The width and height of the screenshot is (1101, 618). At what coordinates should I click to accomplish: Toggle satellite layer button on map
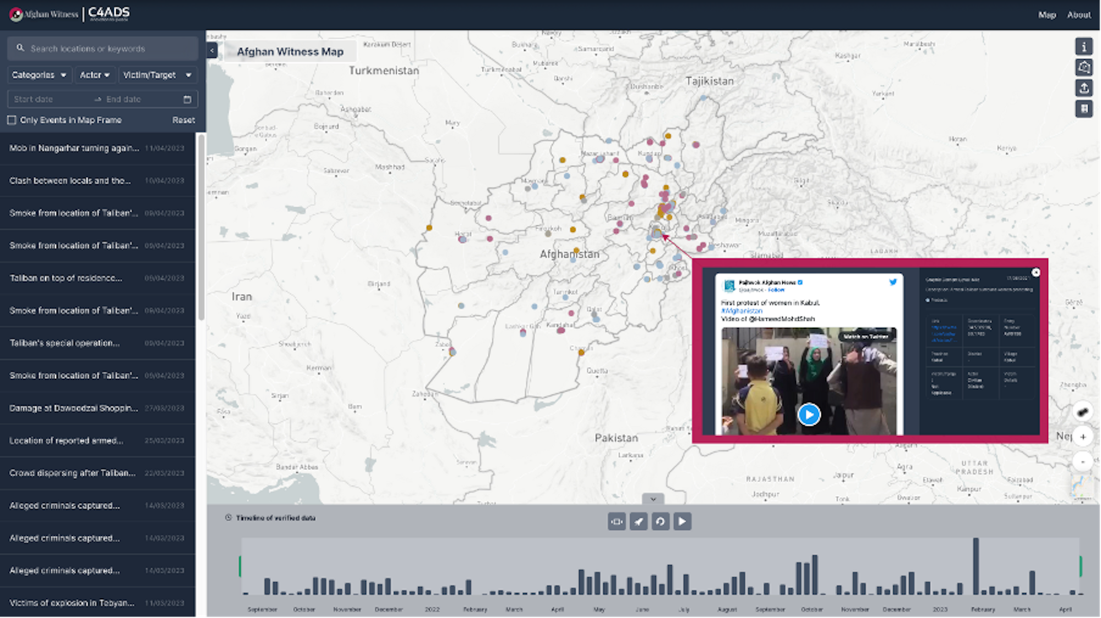[1082, 412]
